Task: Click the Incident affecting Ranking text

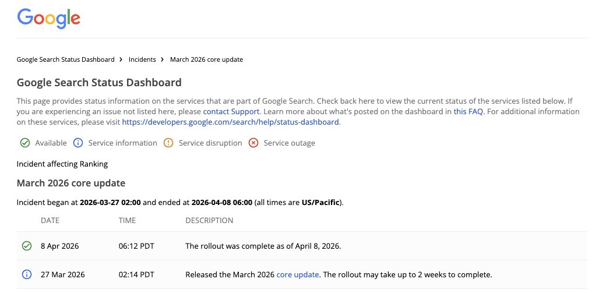Action: (62, 164)
